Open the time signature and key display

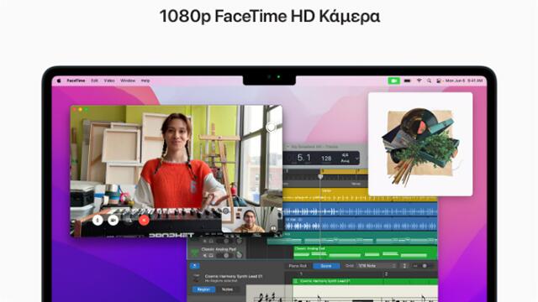pos(345,158)
